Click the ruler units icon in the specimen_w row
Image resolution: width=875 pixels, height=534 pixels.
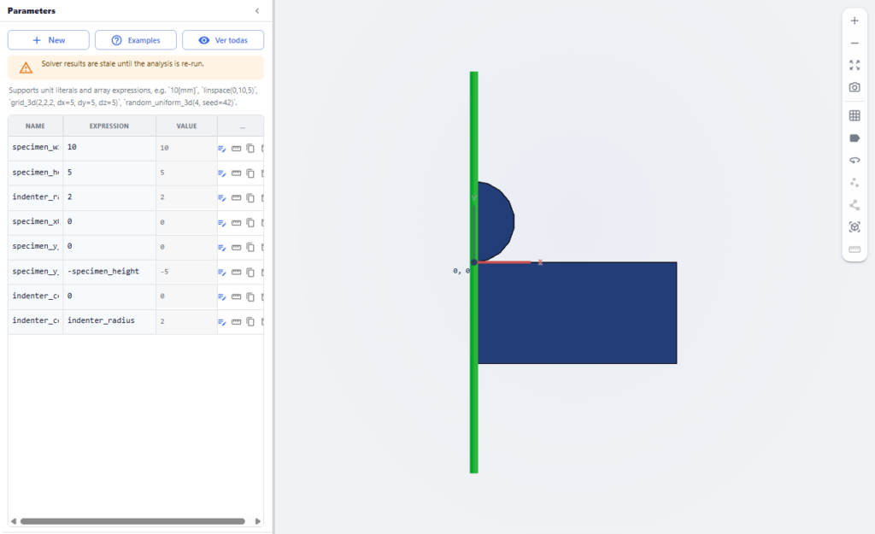click(236, 149)
